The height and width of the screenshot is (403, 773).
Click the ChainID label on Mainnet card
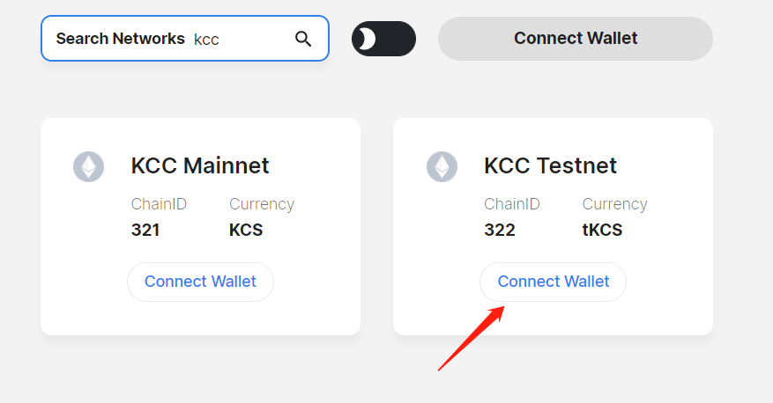(159, 204)
